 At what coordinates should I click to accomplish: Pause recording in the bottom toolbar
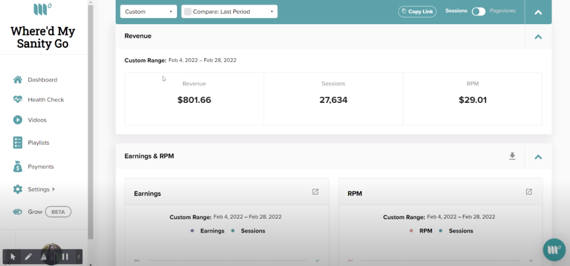coord(65,257)
